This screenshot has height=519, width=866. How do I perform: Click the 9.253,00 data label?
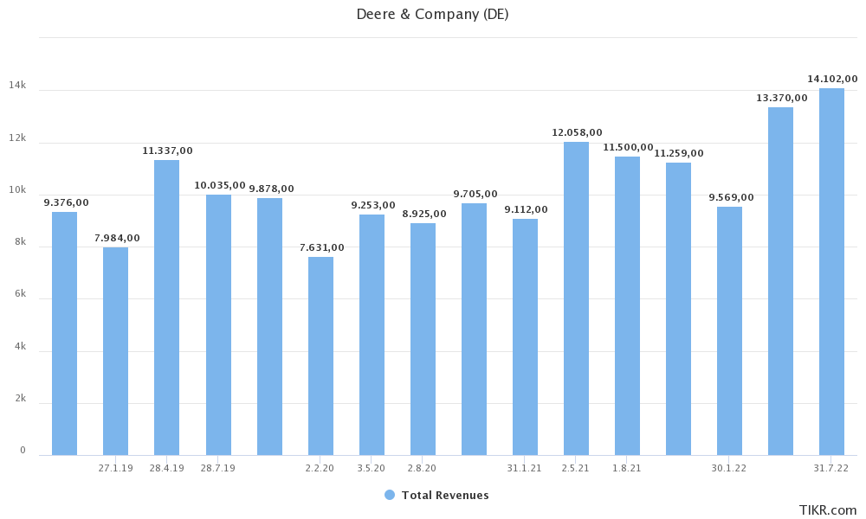click(373, 205)
